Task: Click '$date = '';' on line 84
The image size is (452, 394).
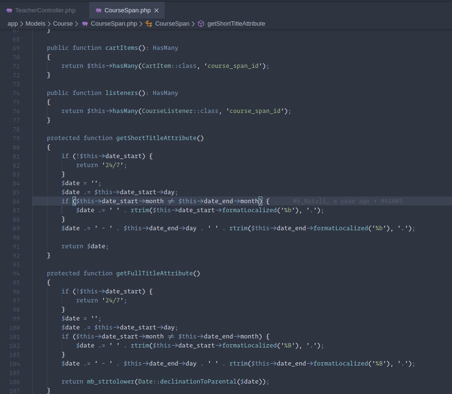Action: (81, 183)
